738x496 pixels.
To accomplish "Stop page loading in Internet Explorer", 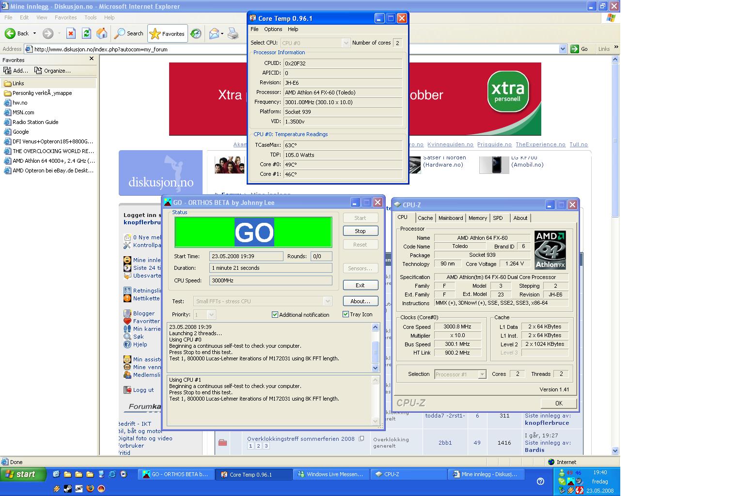I will [x=71, y=33].
